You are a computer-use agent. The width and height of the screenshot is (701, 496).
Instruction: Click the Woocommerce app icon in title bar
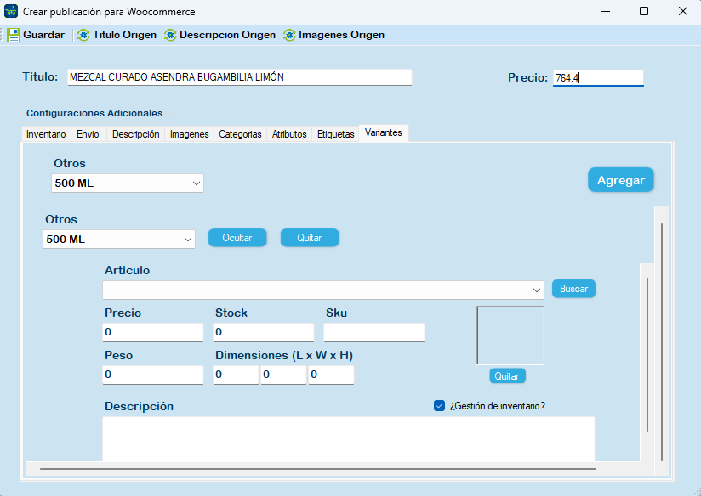point(11,12)
